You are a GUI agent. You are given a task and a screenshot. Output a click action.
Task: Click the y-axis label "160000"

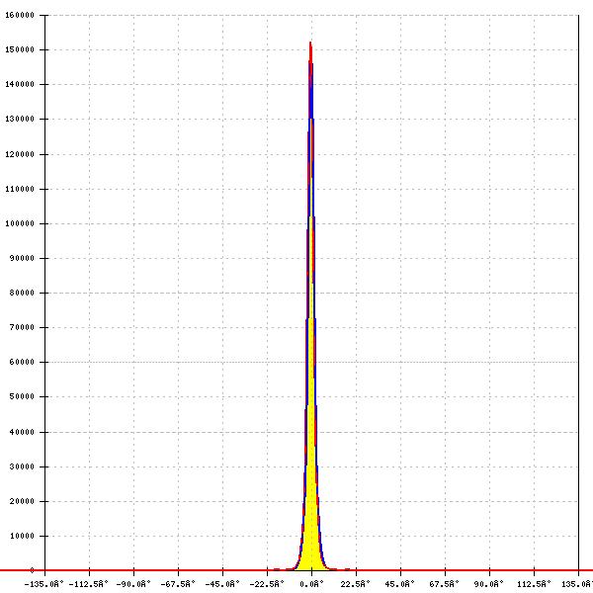click(20, 15)
